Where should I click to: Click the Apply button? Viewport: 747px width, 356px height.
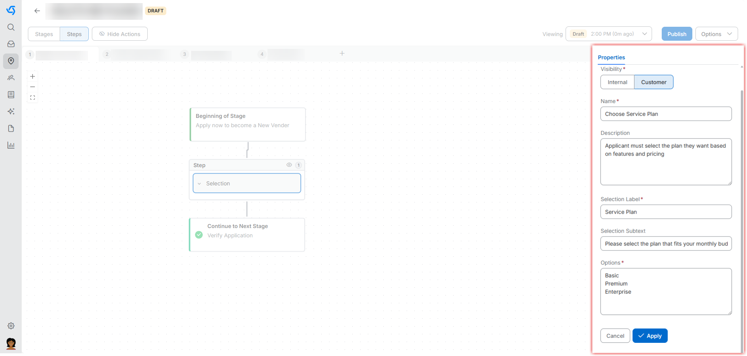tap(650, 336)
